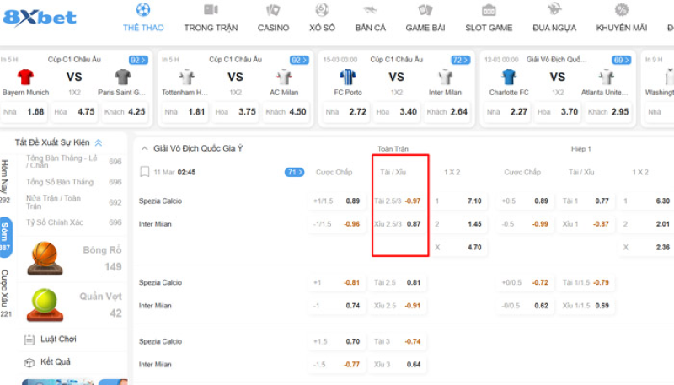Open the 69 markets badge for Charlotte FC card
674x385 pixels.
coord(622,60)
